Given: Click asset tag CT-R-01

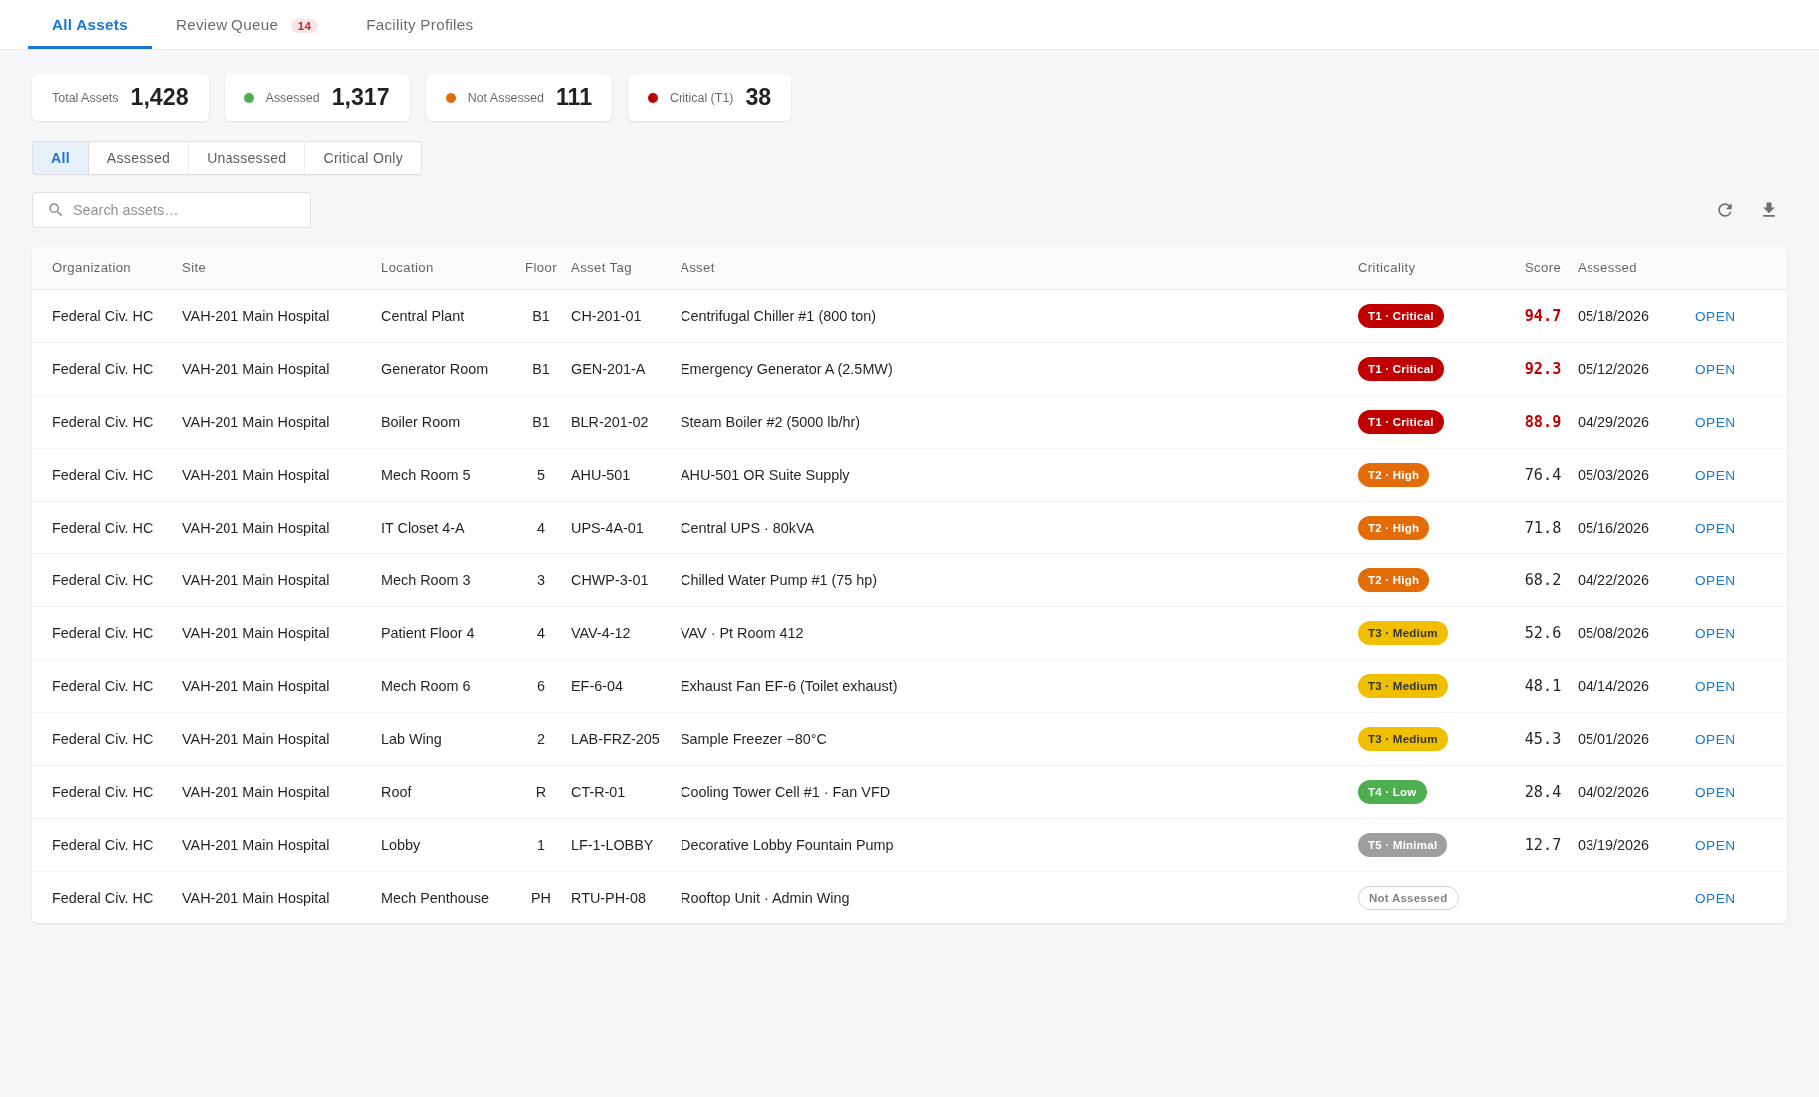Looking at the screenshot, I should point(598,792).
